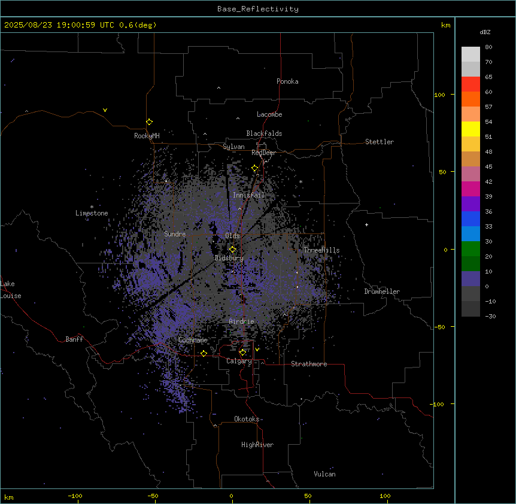Image resolution: width=516 pixels, height=504 pixels.
Task: Click the yellow diamond marker between Olds and Didsbury
Action: coord(233,250)
